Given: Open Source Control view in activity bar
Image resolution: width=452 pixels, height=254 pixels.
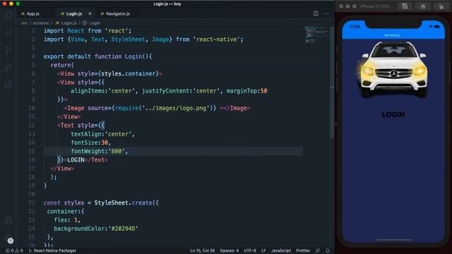Looking at the screenshot, I should coord(8,50).
